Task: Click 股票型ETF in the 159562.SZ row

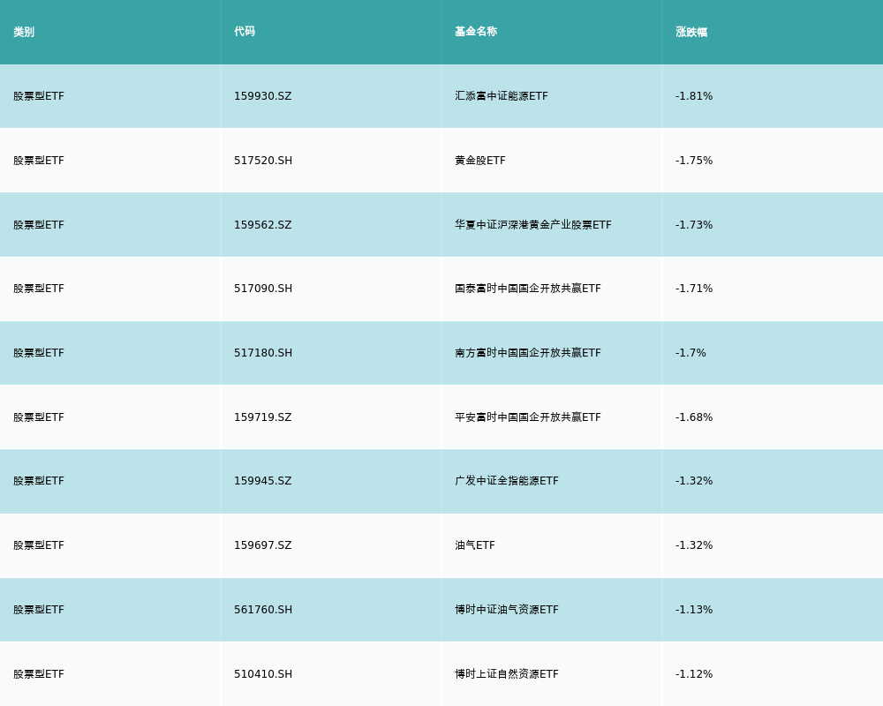Action: click(x=39, y=225)
